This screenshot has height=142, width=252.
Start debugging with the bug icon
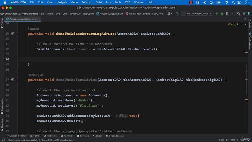222,13
